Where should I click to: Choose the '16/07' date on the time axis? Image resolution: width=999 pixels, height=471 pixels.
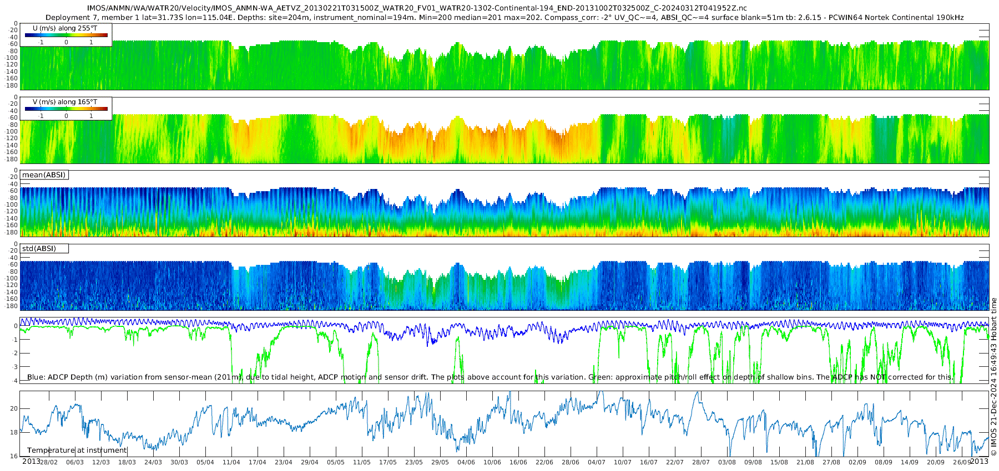[x=649, y=462]
